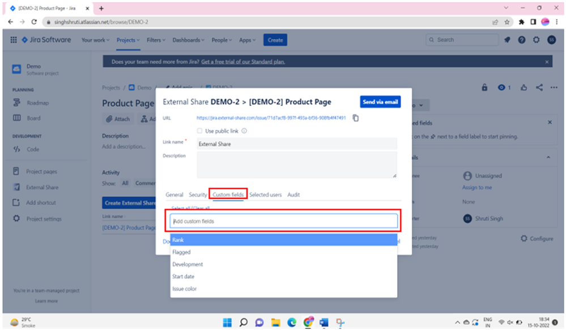The width and height of the screenshot is (566, 330).
Task: Bookmark the page with the star icon
Action: 507,22
